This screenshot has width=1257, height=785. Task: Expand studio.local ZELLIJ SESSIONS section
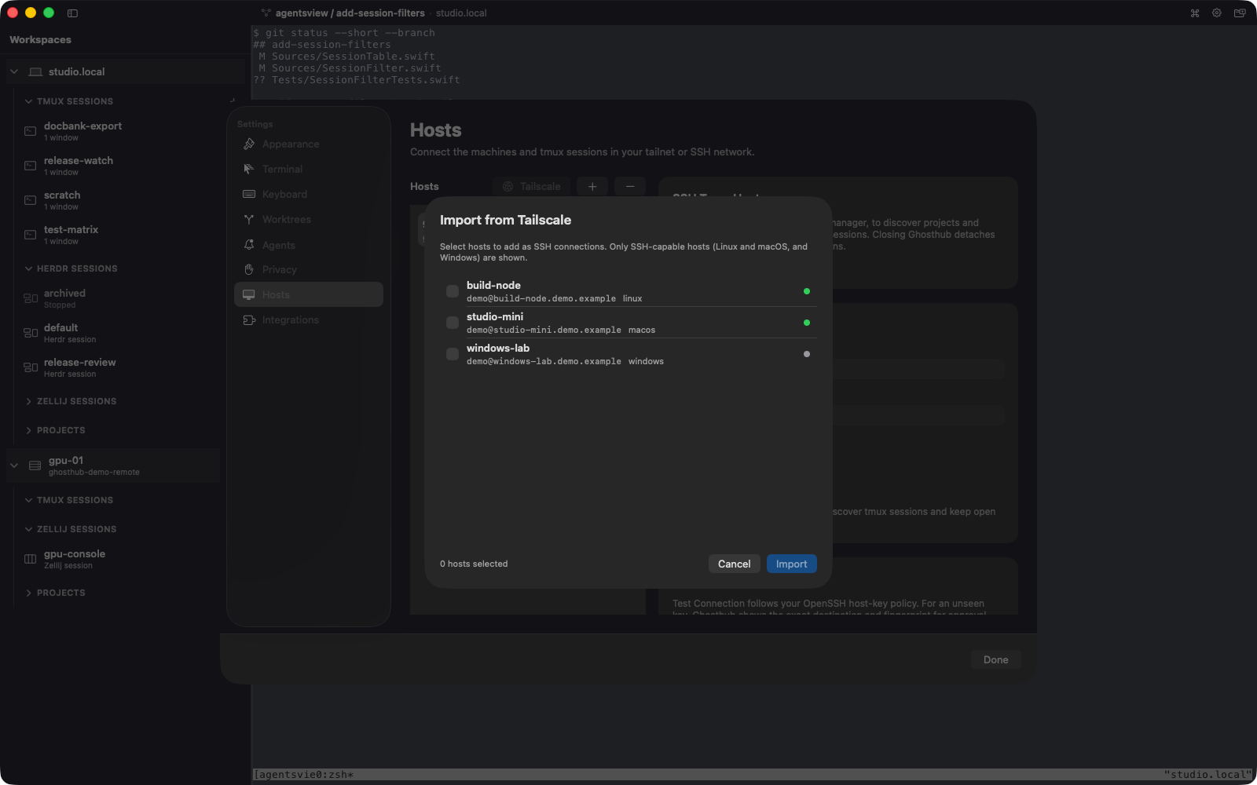click(x=28, y=401)
